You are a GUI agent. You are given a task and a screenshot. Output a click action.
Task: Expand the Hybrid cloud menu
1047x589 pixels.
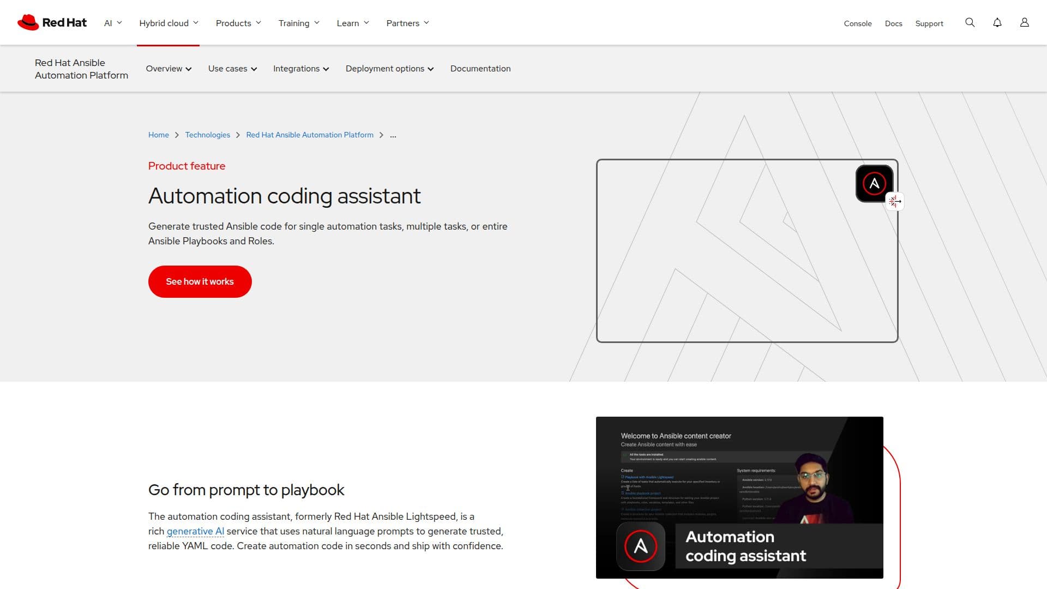tap(169, 23)
